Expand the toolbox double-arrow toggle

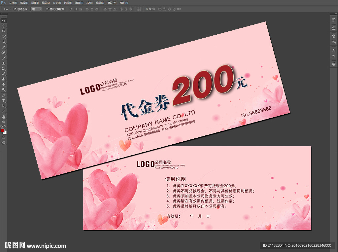click(x=1, y=14)
